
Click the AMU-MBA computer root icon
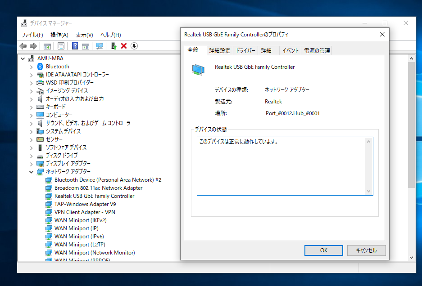coord(32,58)
